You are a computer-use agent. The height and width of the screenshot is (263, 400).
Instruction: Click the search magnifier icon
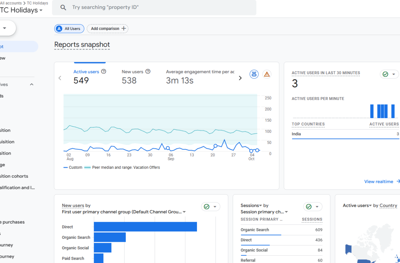click(63, 7)
